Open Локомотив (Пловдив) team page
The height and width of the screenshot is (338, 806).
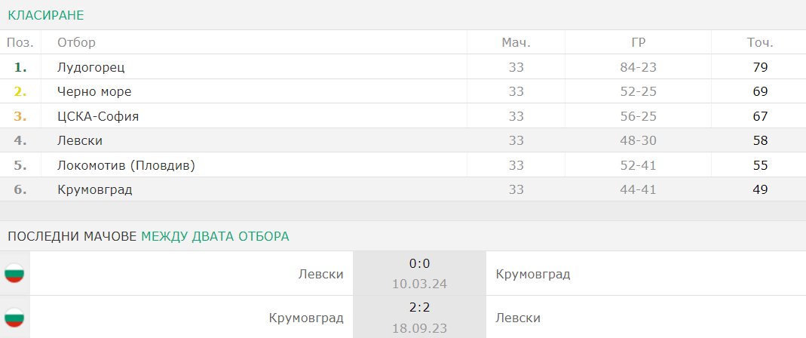coord(127,165)
